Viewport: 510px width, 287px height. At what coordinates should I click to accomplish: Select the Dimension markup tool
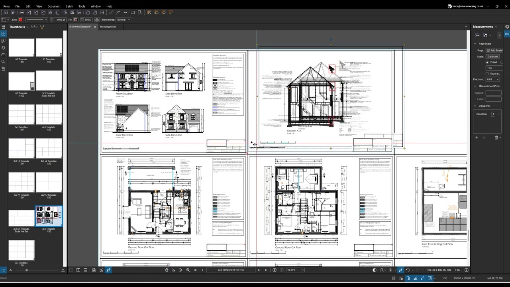[x=126, y=13]
